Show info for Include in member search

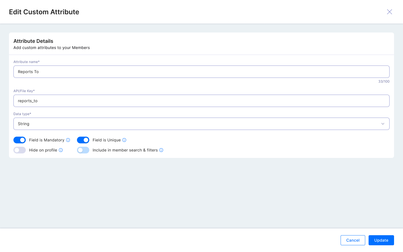tap(161, 150)
